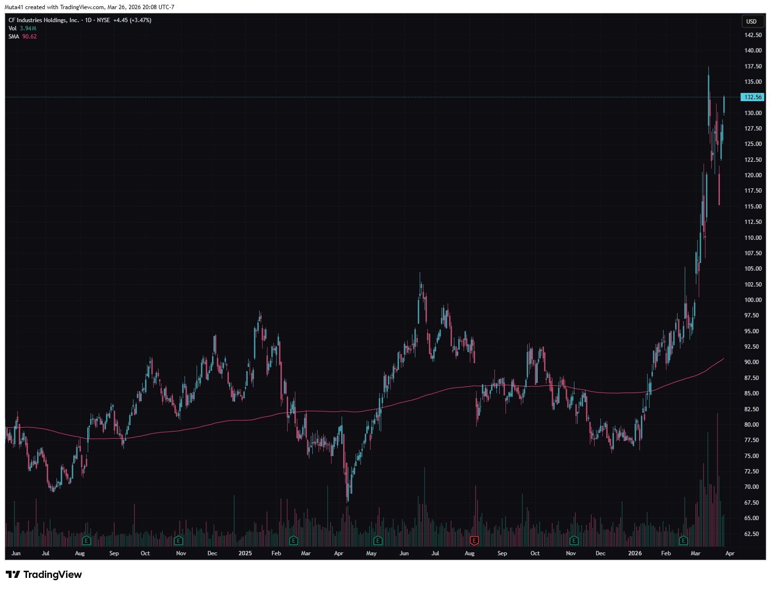This screenshot has width=771, height=589.
Task: Click the 2025 year label on time axis
Action: pos(245,553)
